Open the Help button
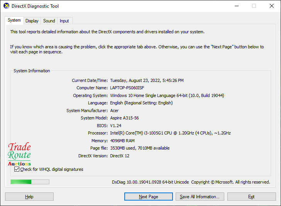The width and height of the screenshot is (281, 206). [29, 197]
